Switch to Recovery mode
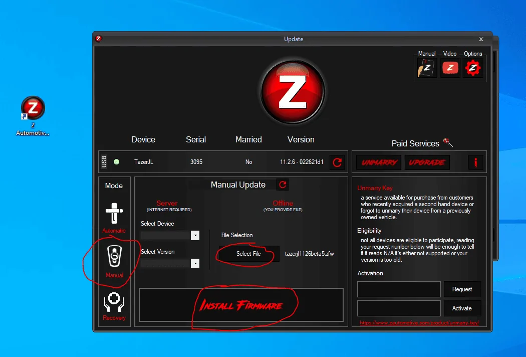 [114, 306]
